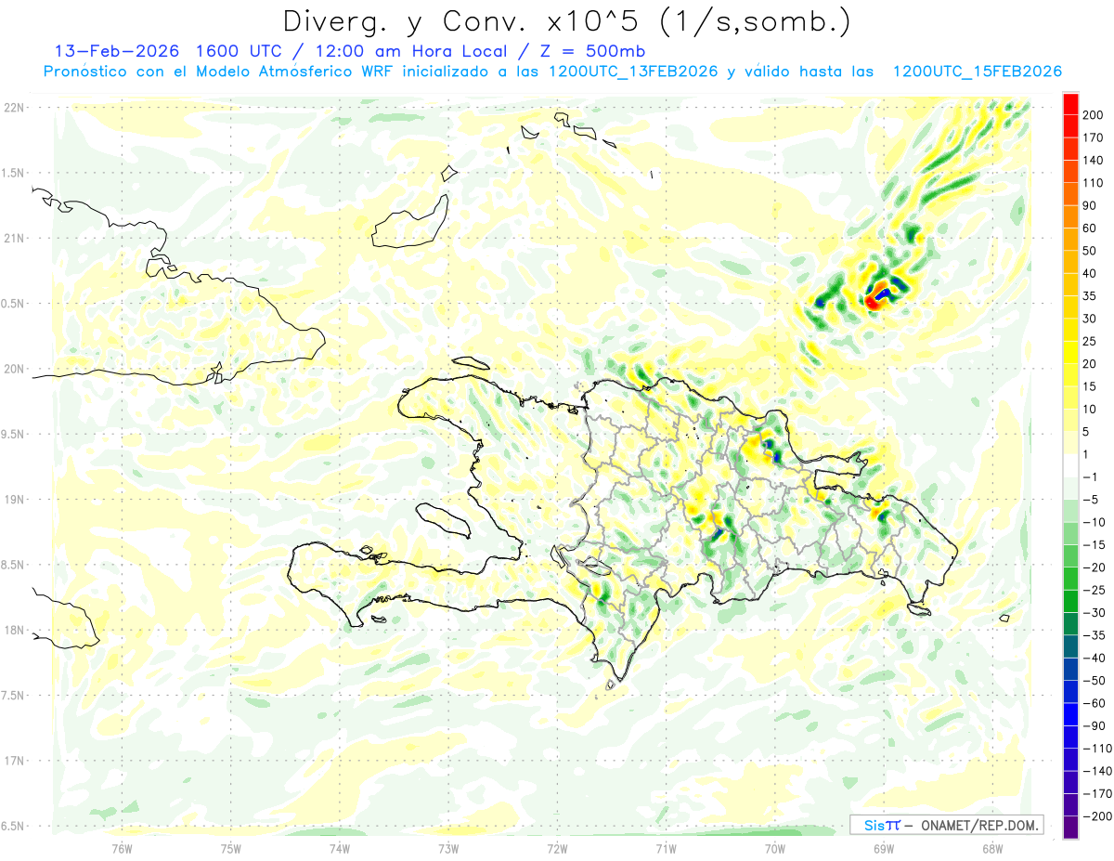Select the '13-Feb-2026' date text
This screenshot has width=1114, height=861.
[x=117, y=51]
